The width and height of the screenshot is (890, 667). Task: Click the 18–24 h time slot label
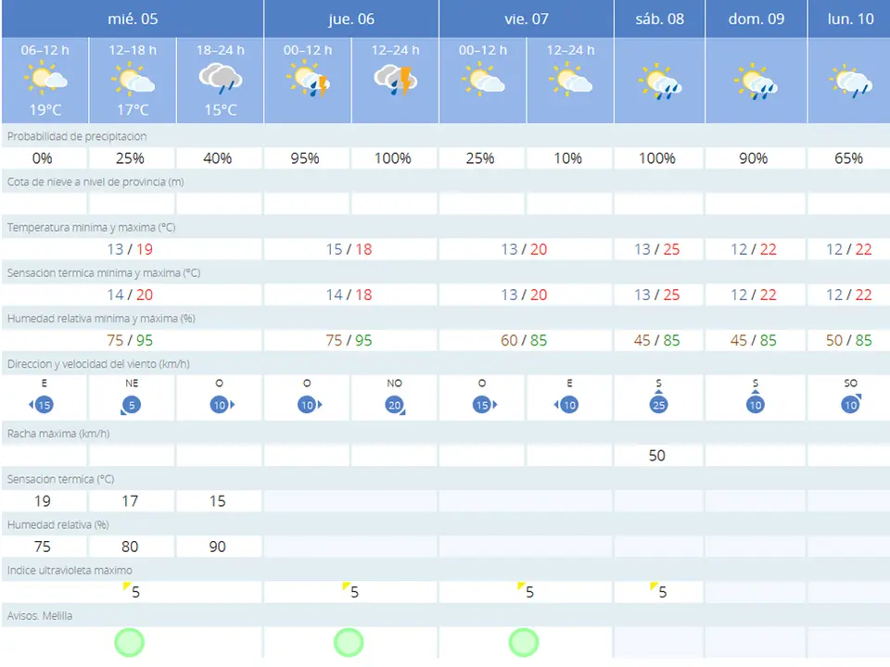click(x=221, y=50)
